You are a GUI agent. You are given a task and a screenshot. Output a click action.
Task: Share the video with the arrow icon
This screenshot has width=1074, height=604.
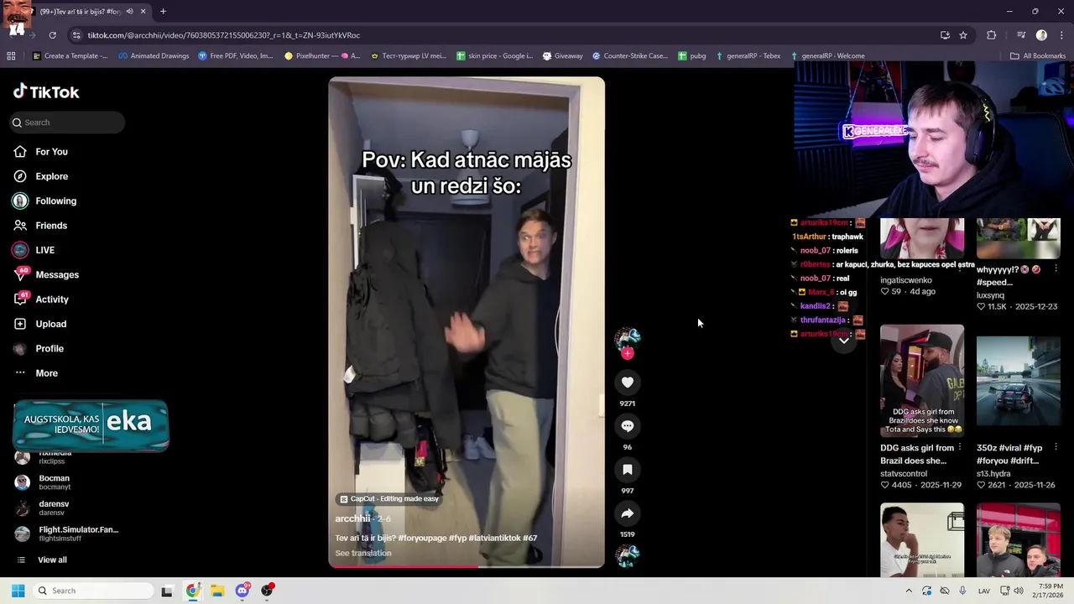[x=627, y=513]
